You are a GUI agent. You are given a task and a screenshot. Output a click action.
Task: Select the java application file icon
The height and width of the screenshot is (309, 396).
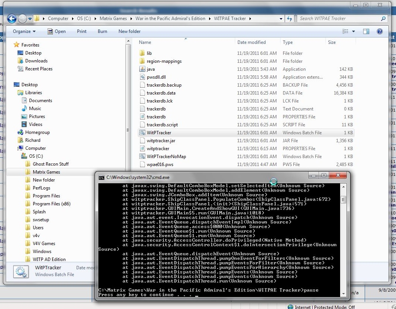(x=142, y=69)
